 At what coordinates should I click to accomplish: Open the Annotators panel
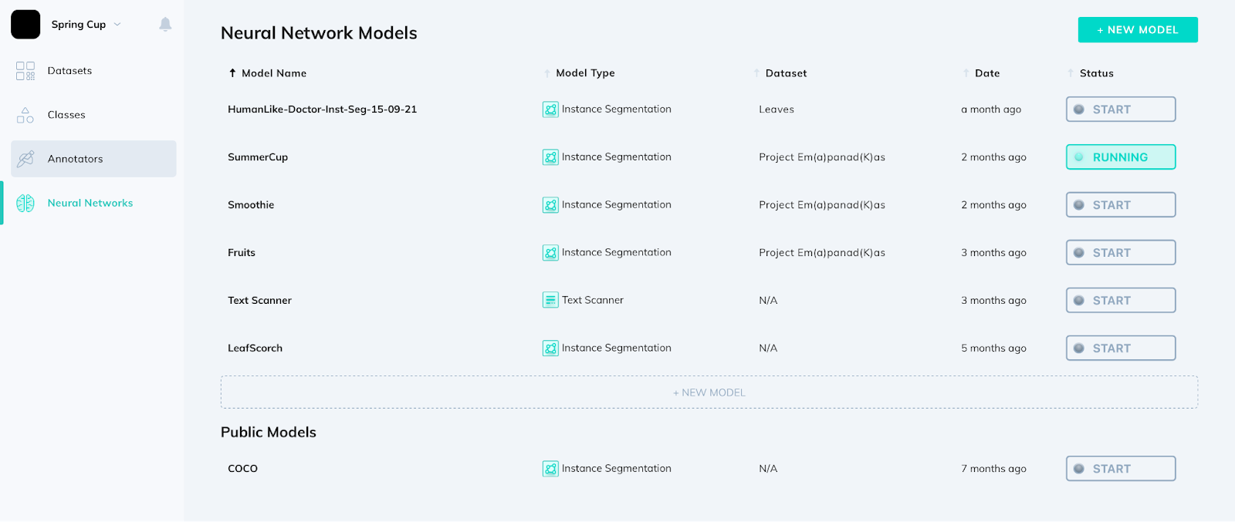click(x=76, y=159)
